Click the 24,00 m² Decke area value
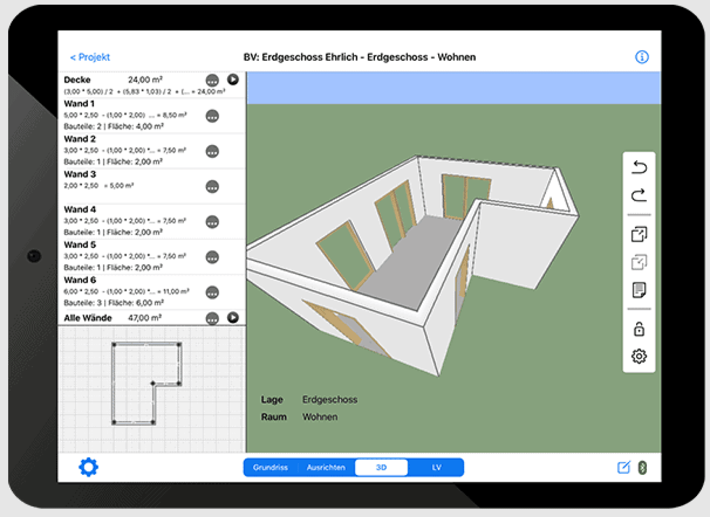The image size is (710, 517). (x=145, y=79)
